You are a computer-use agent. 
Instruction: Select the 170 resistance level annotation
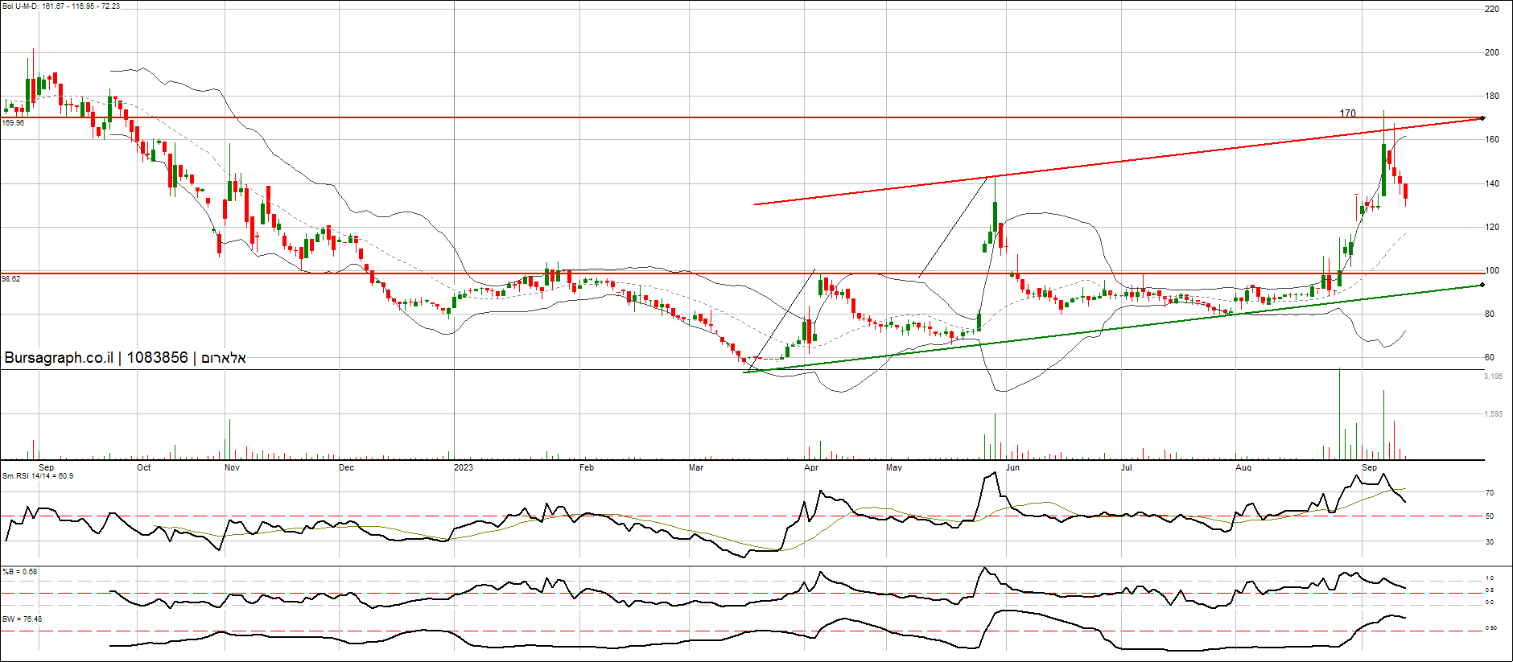coord(1347,113)
